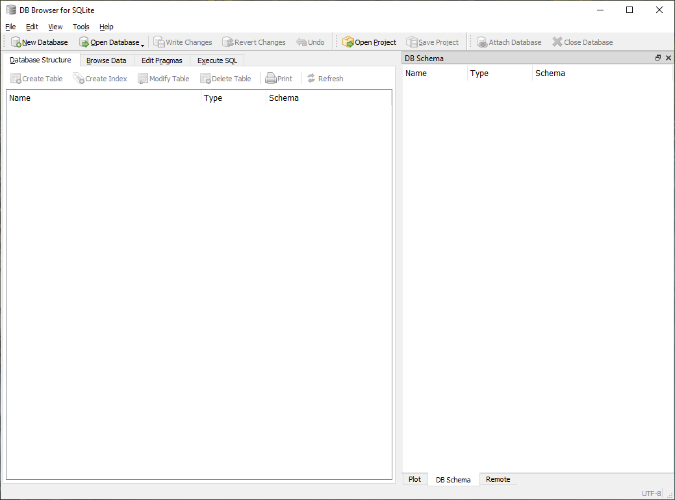Select the Remote tab
675x500 pixels.
[x=498, y=479]
